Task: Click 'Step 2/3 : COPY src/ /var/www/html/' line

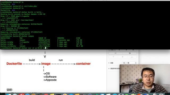Action: click(17, 20)
